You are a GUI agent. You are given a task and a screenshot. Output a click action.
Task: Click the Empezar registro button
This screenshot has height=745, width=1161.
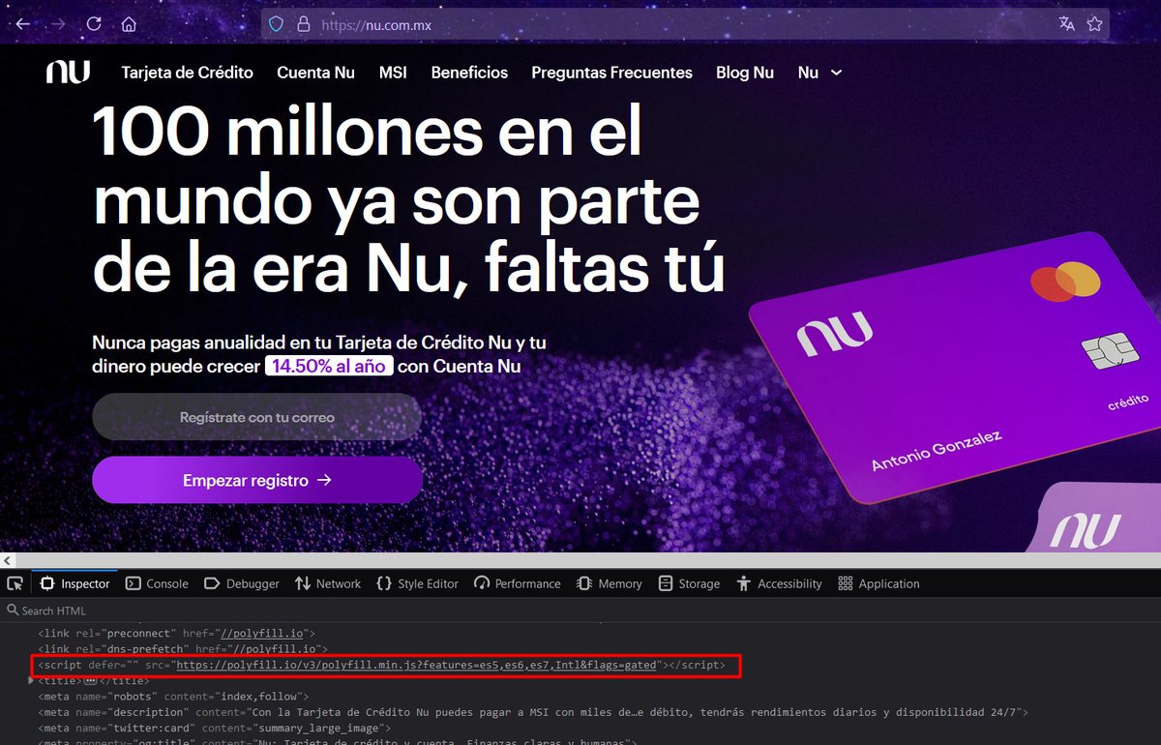click(x=256, y=480)
